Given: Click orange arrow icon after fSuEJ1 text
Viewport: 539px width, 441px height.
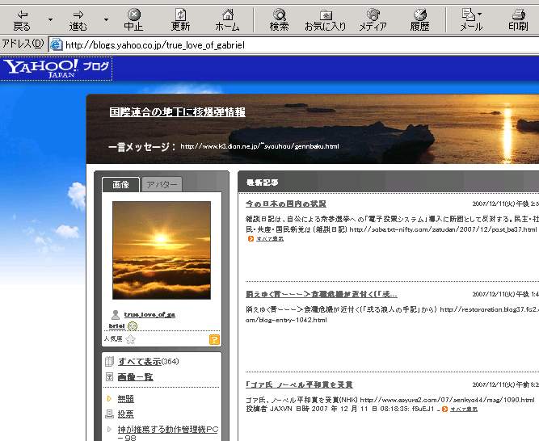Looking at the screenshot, I should (x=444, y=409).
